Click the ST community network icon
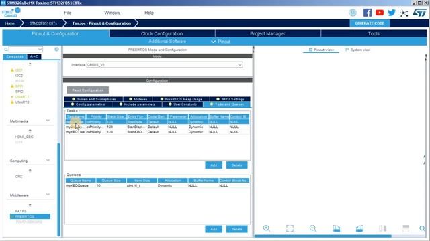Image resolution: width=430 pixels, height=241 pixels. click(404, 13)
